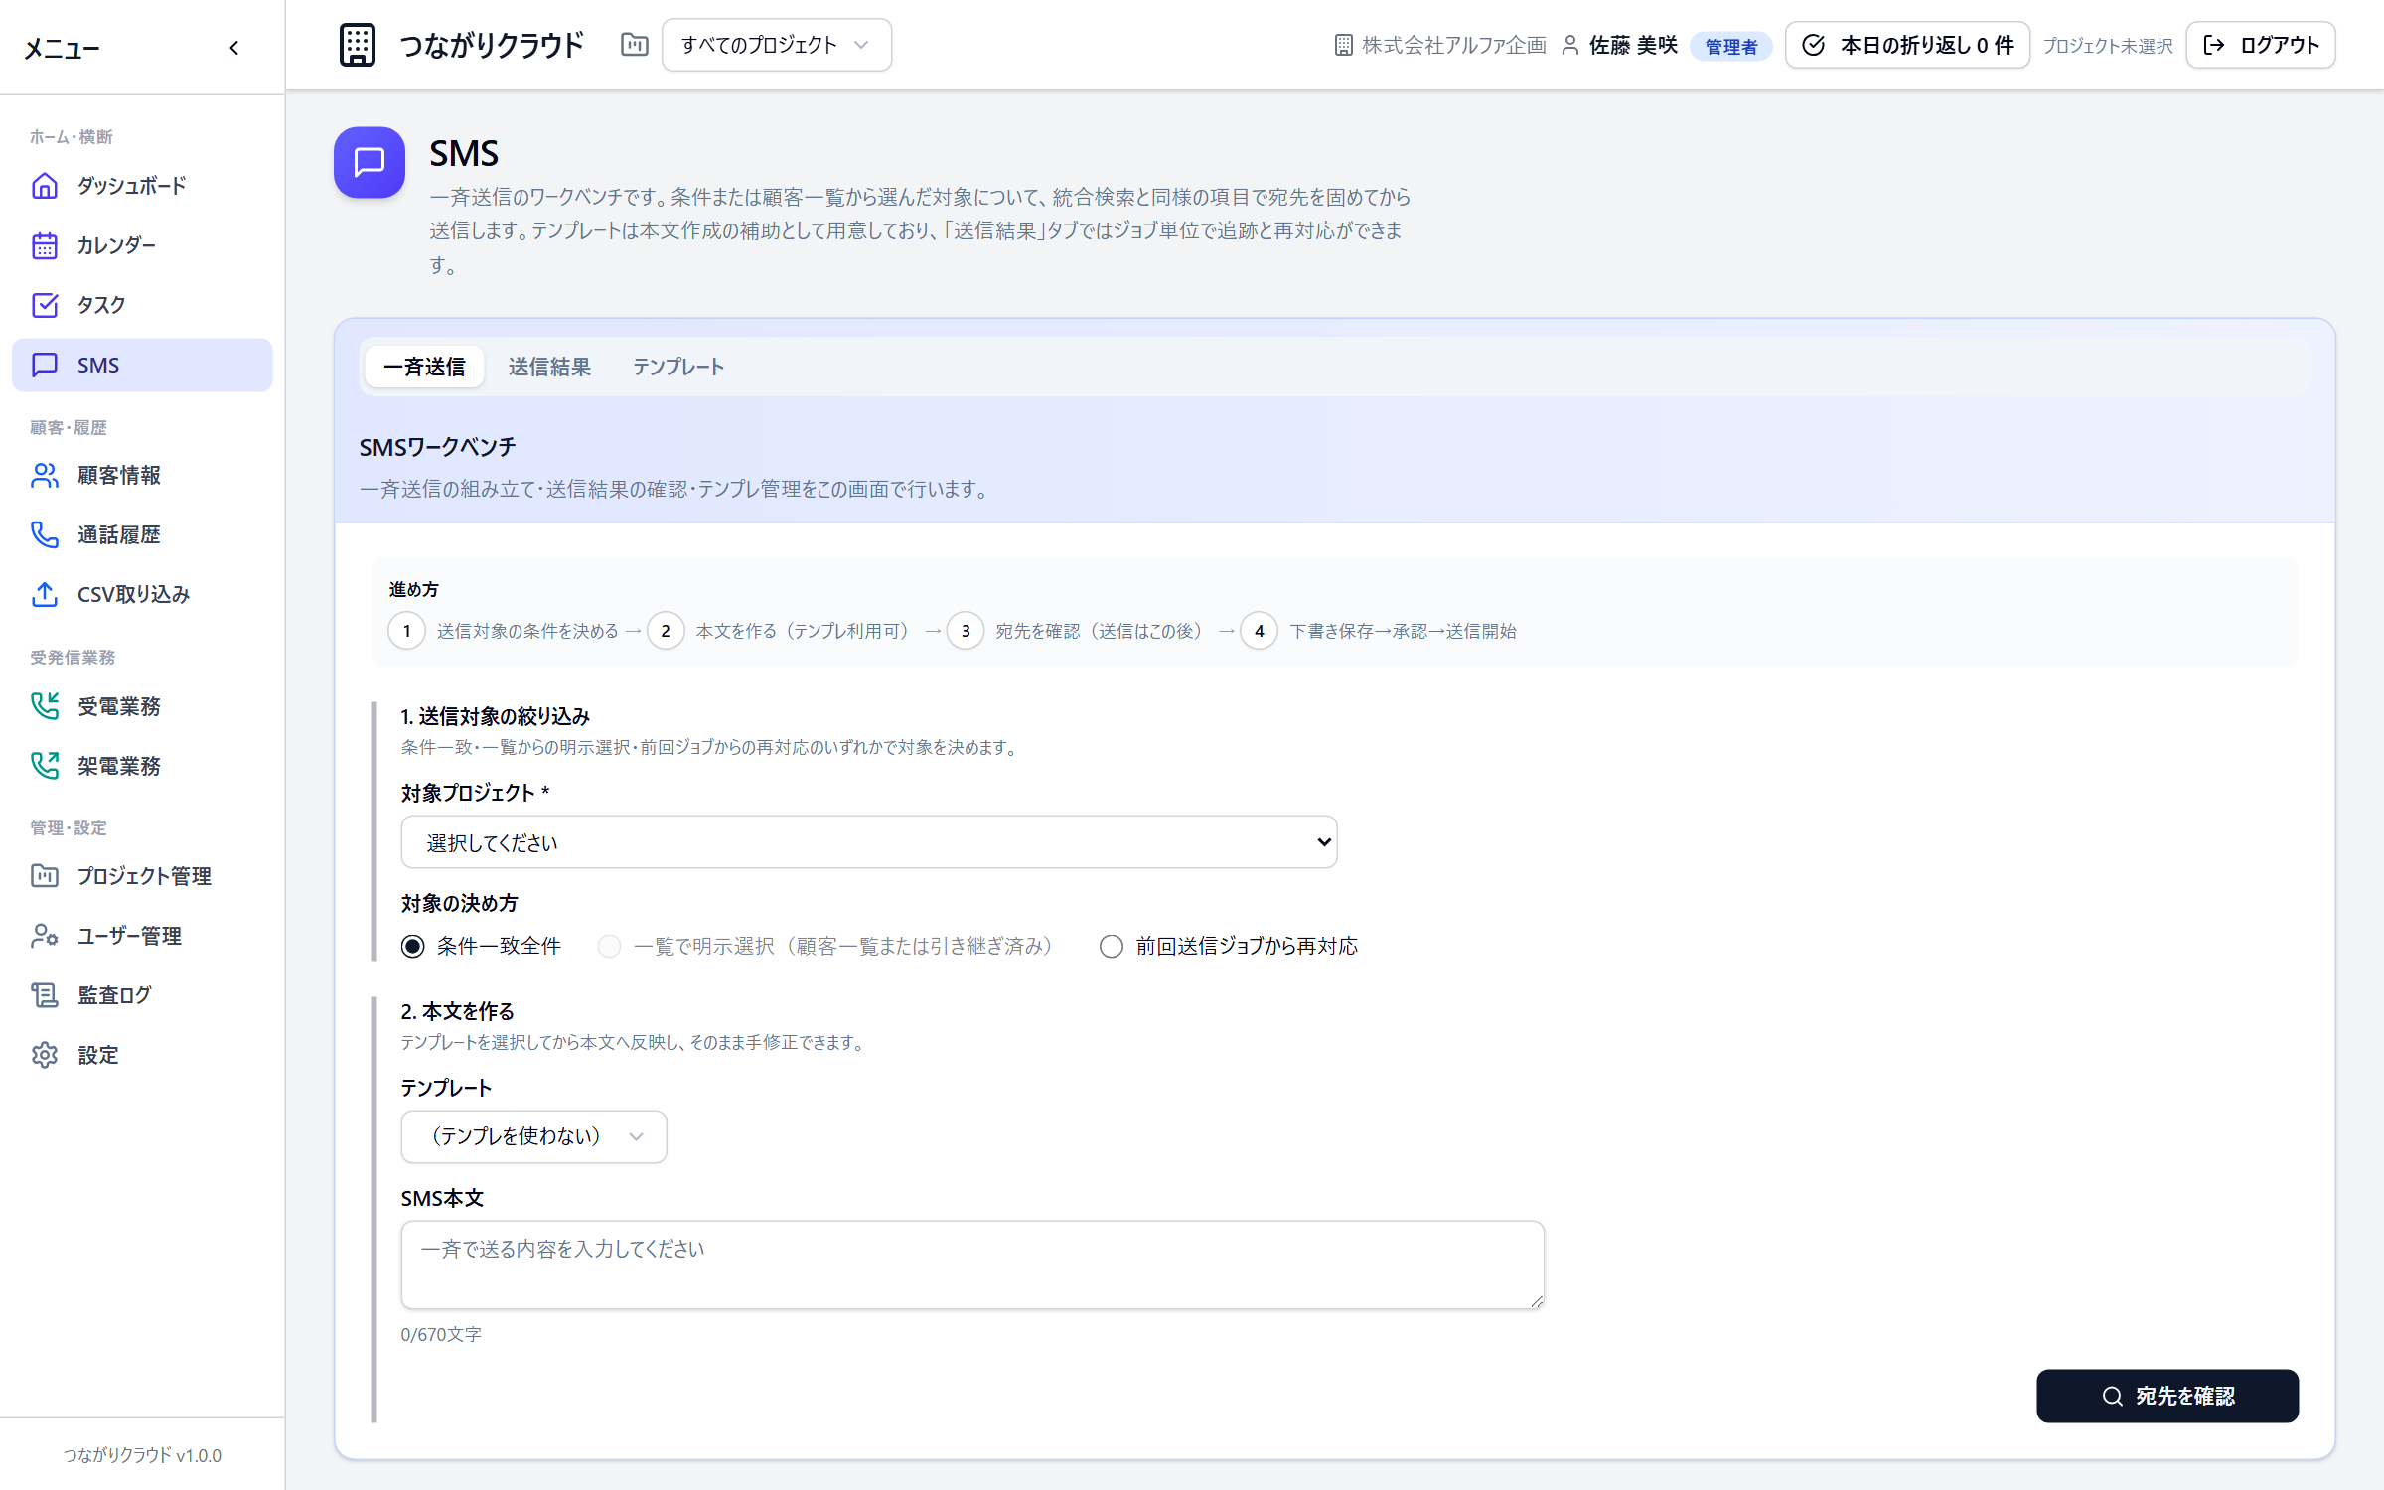This screenshot has height=1490, width=2384.
Task: Open 監査ログ from the sidebar
Action: click(142, 995)
